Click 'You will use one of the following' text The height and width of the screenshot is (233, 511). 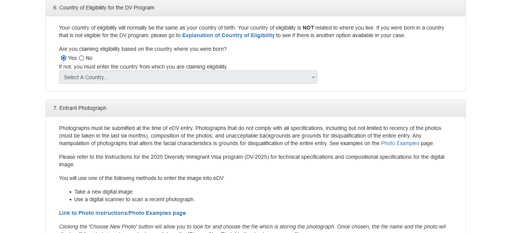[142, 178]
